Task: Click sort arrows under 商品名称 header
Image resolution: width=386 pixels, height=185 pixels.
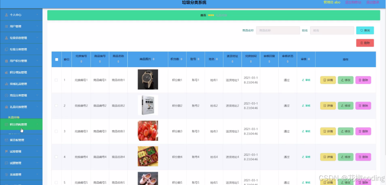Action: [118, 62]
